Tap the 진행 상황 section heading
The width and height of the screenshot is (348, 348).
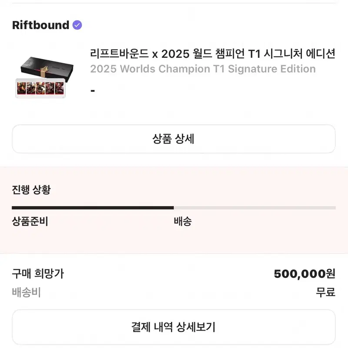point(31,190)
